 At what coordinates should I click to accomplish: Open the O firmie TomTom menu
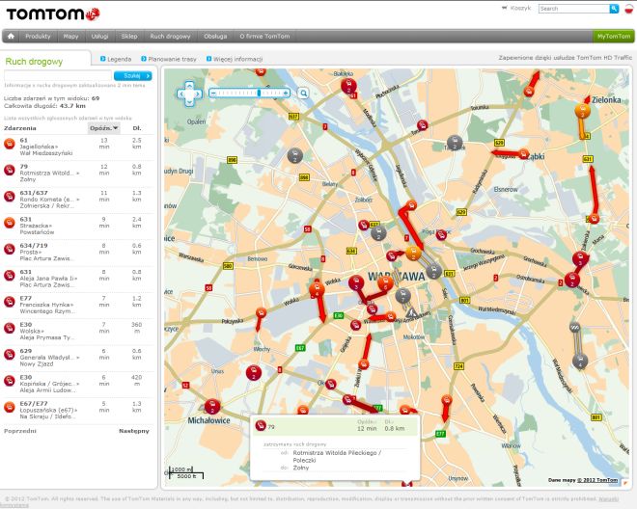264,36
